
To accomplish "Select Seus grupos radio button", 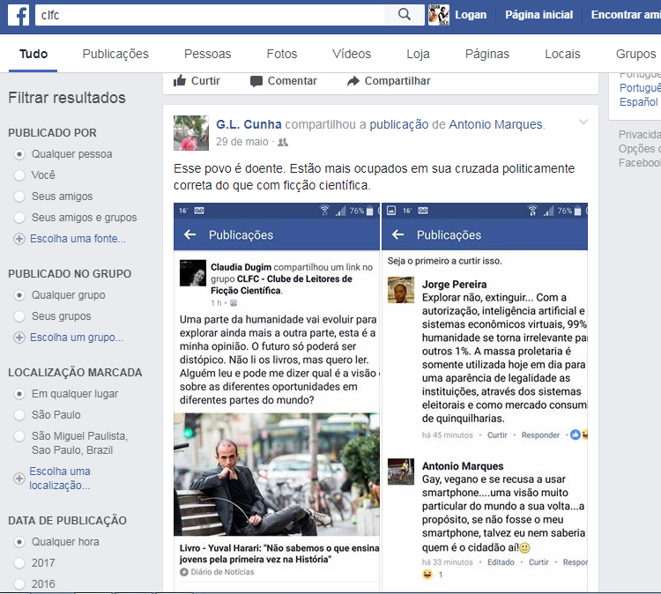I will (x=19, y=316).
